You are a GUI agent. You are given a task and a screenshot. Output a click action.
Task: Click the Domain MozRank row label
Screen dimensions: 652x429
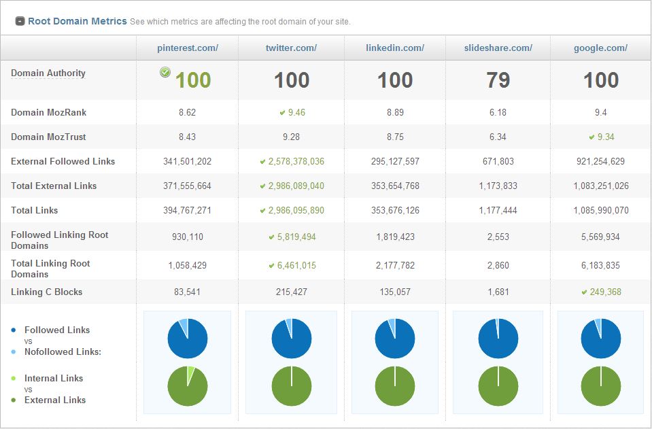coord(49,112)
